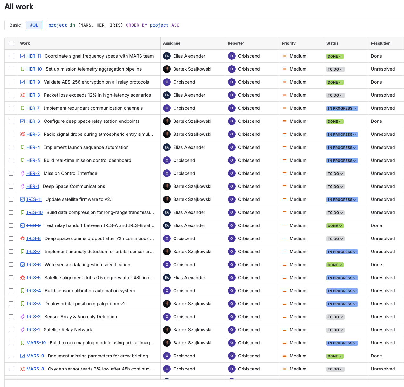Check the MARS-9 row checkbox
Screen dimensions: 404x387
tap(11, 356)
